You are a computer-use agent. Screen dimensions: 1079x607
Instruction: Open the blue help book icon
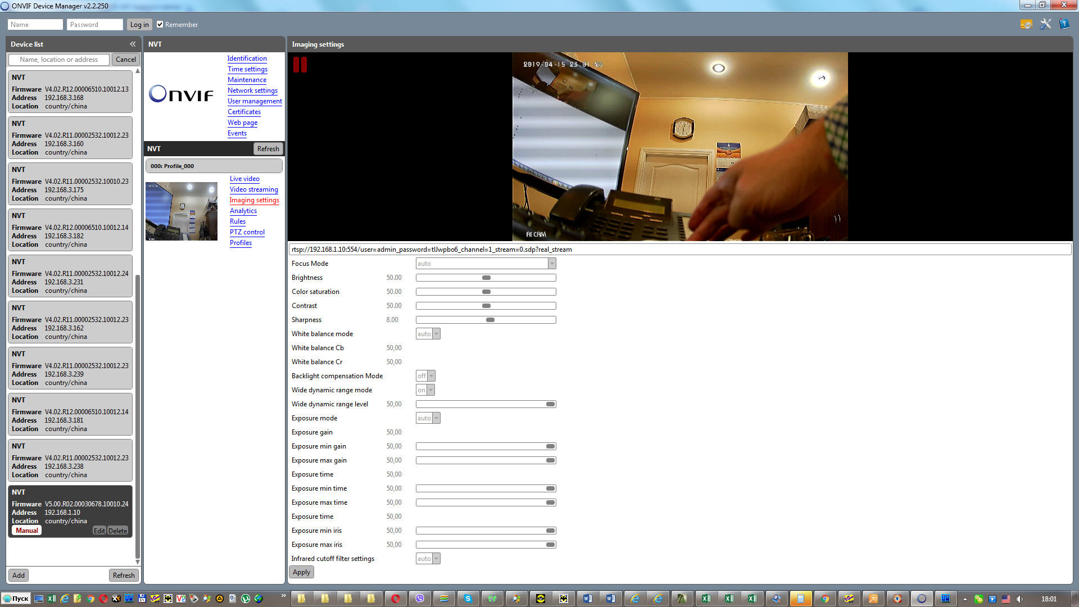click(1064, 24)
